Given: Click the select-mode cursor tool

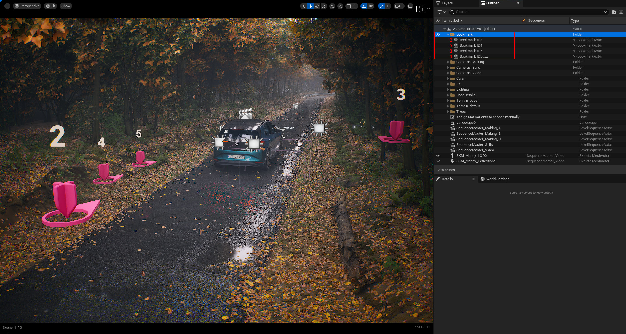Looking at the screenshot, I should [304, 6].
